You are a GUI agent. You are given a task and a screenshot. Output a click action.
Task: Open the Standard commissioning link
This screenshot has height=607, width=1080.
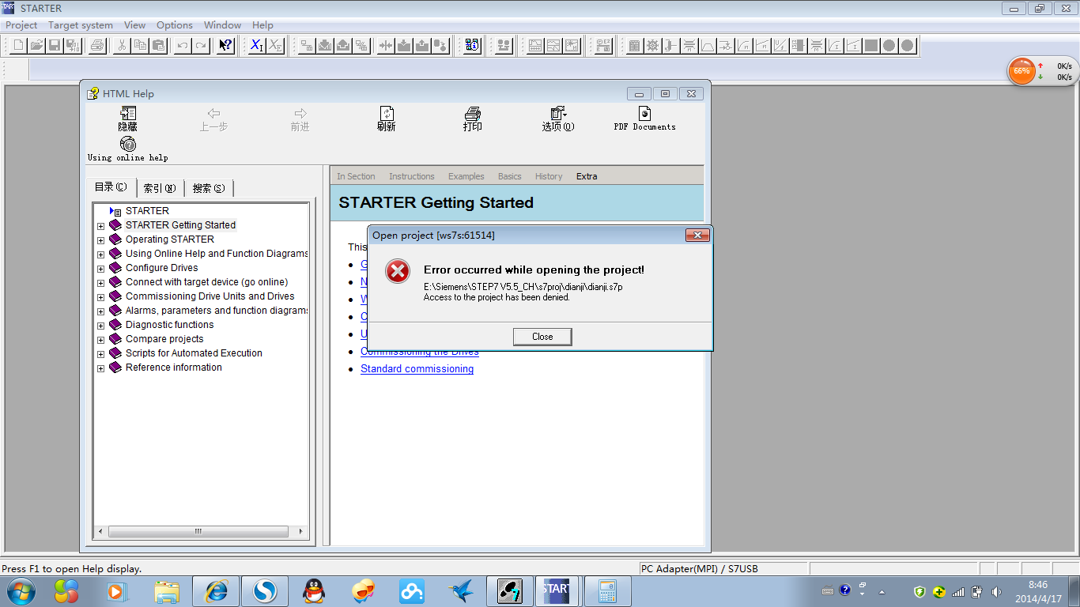pyautogui.click(x=417, y=369)
